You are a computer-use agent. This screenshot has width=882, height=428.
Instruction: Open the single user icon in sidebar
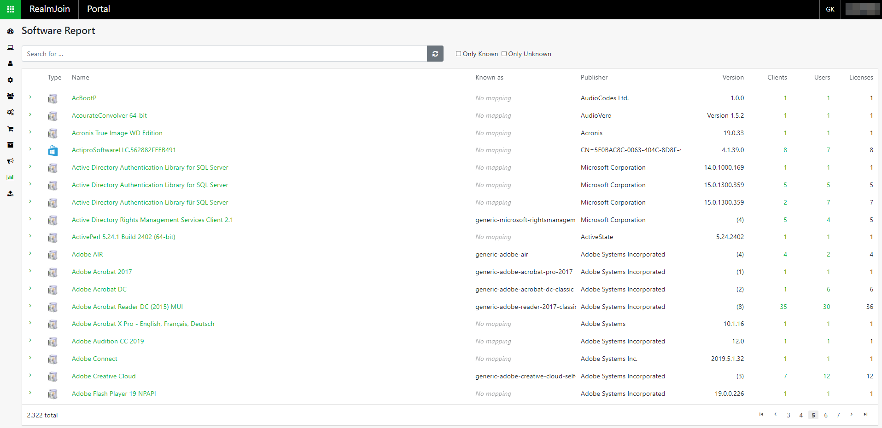[10, 63]
